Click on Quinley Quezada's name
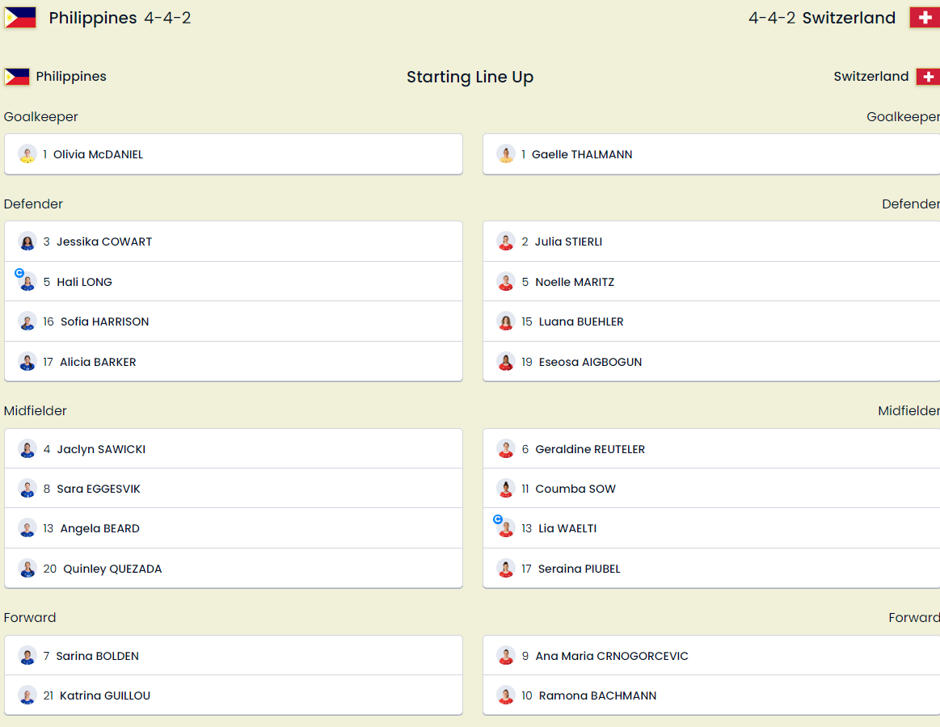The width and height of the screenshot is (940, 727). (112, 569)
